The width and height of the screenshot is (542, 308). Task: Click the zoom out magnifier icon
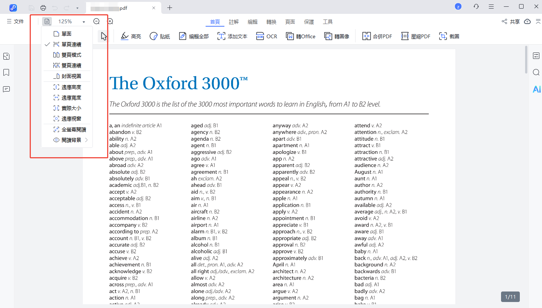pyautogui.click(x=97, y=21)
